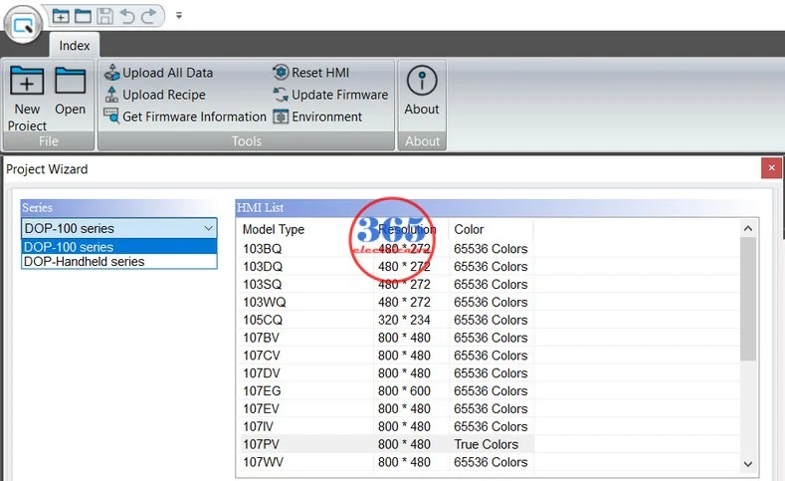Close the Project Wizard dialog
This screenshot has height=481, width=785.
[x=771, y=168]
